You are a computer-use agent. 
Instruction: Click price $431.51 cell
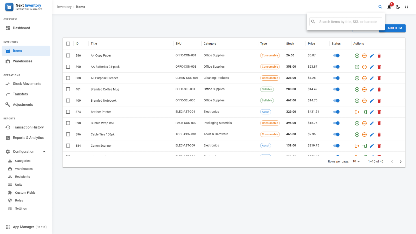coord(313,112)
